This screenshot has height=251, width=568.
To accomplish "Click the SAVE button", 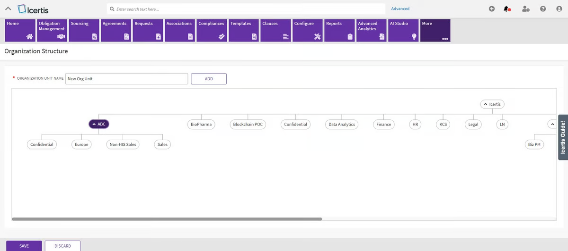I will click(x=24, y=246).
